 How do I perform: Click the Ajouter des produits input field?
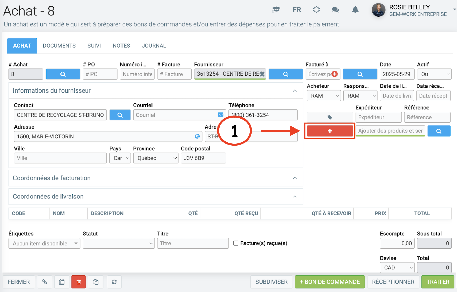(x=390, y=131)
